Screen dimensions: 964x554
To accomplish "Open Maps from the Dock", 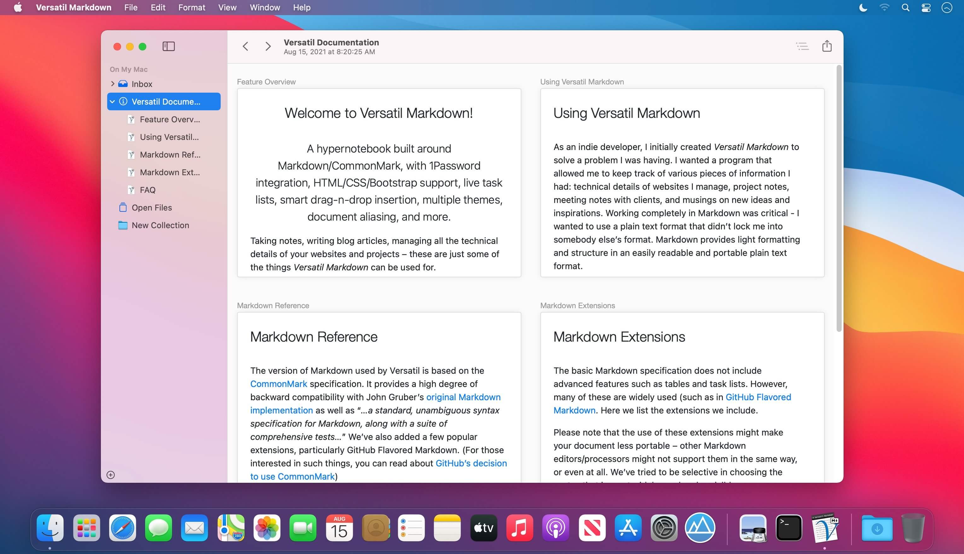I will pyautogui.click(x=231, y=528).
